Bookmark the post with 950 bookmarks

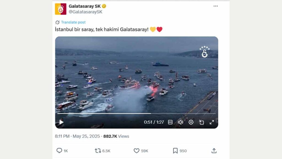coord(175,151)
